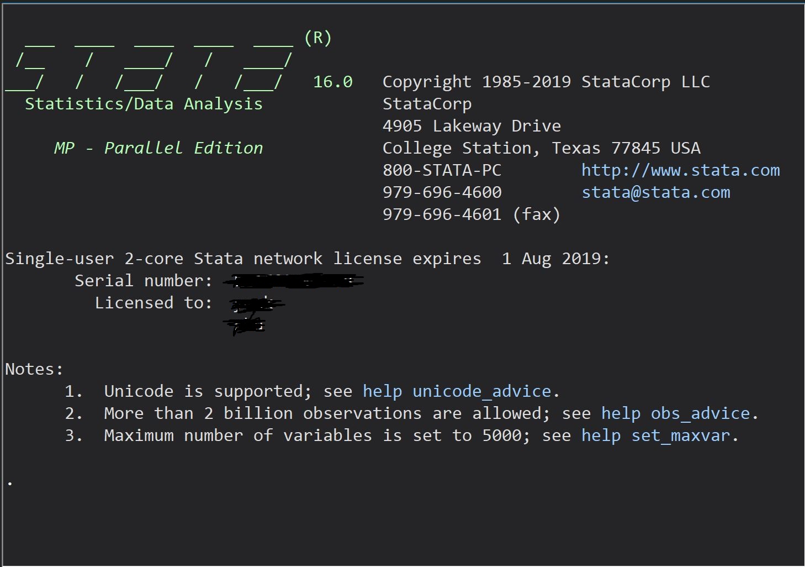
Task: Click the 800-STATA-PC phone number
Action: (x=442, y=170)
